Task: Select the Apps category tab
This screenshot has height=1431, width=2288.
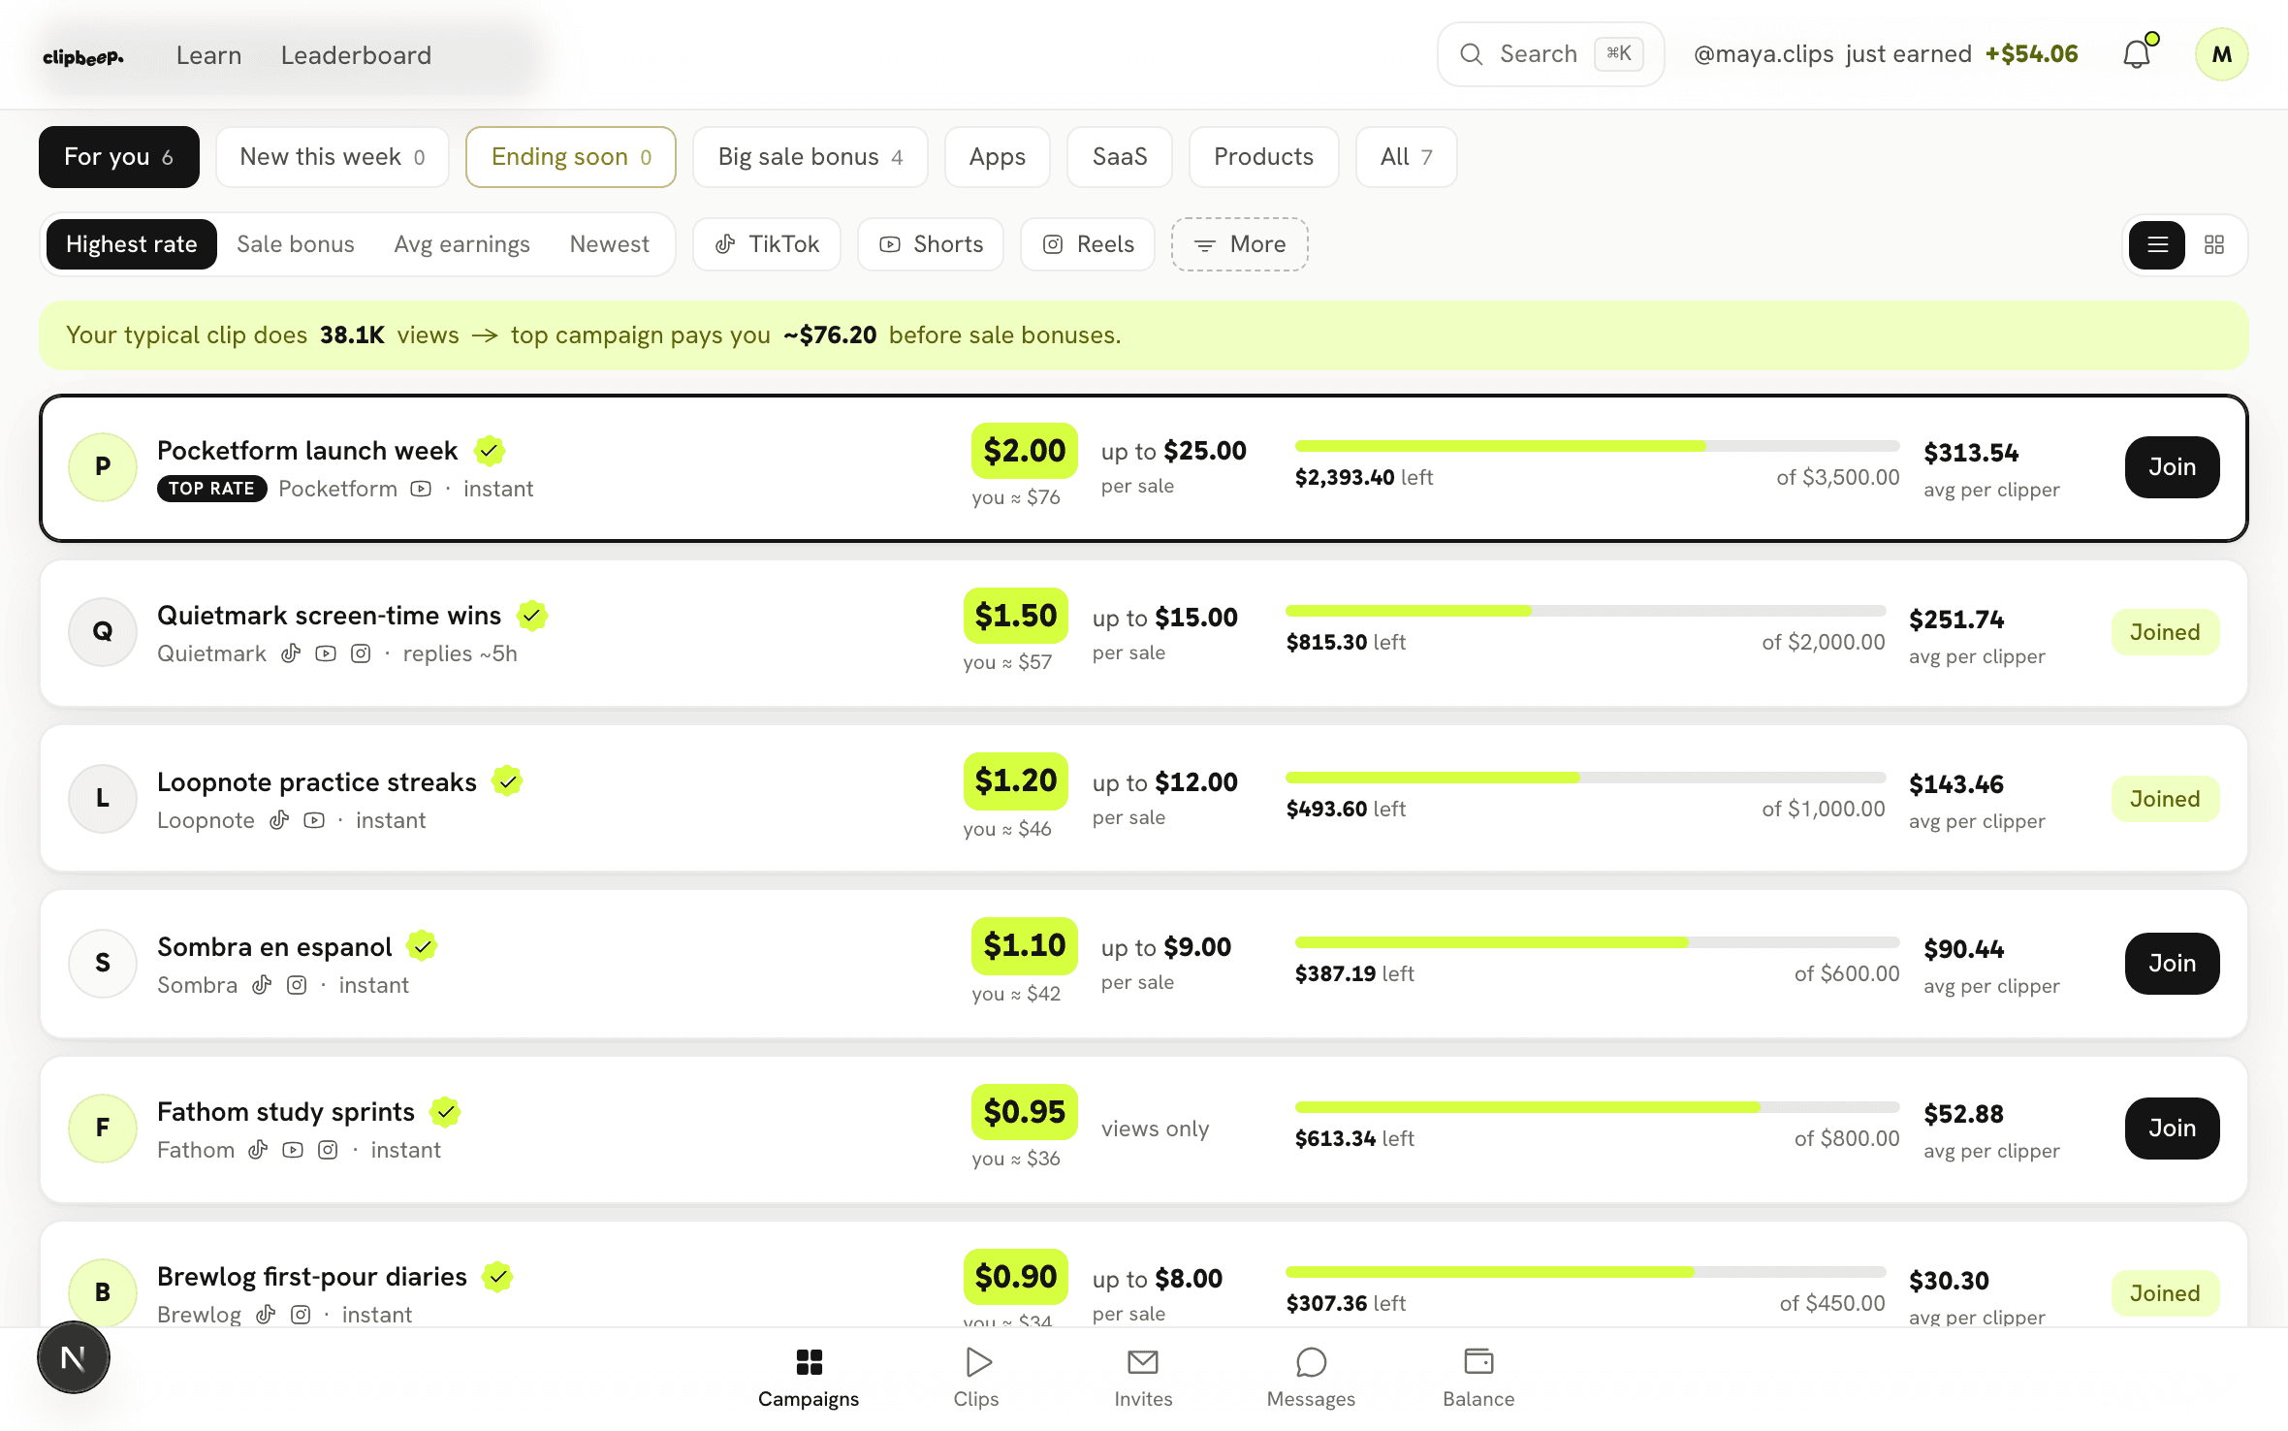Action: coord(998,157)
